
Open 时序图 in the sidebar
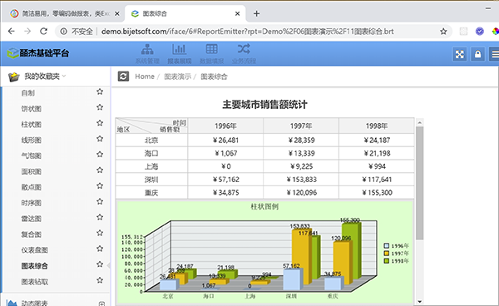point(32,203)
